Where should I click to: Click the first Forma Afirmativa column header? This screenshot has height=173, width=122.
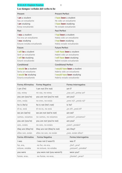25,85
